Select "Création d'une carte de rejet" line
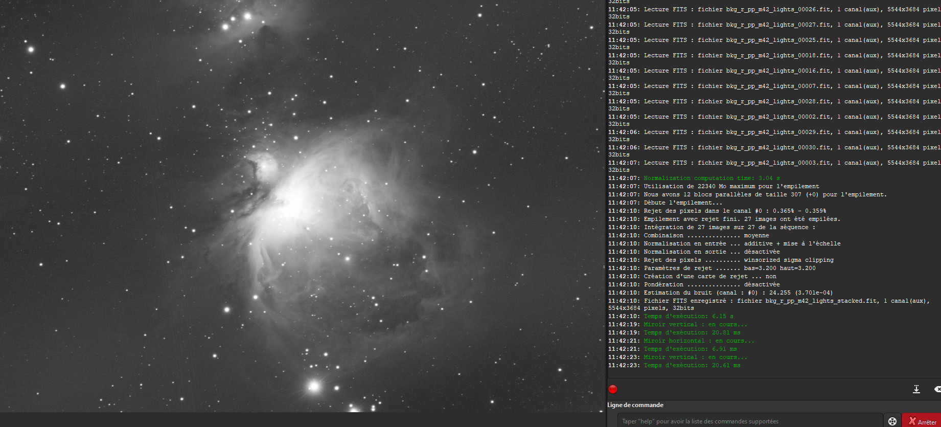Screen dimensions: 941x427 [692, 276]
